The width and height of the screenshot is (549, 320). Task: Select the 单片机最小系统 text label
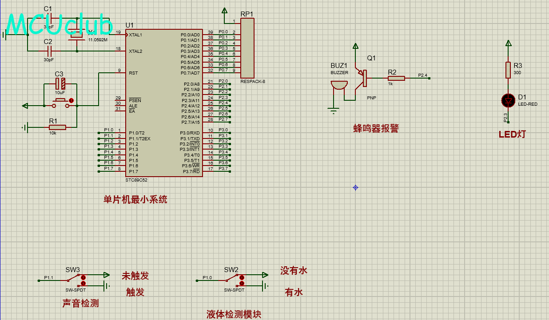[x=135, y=200]
